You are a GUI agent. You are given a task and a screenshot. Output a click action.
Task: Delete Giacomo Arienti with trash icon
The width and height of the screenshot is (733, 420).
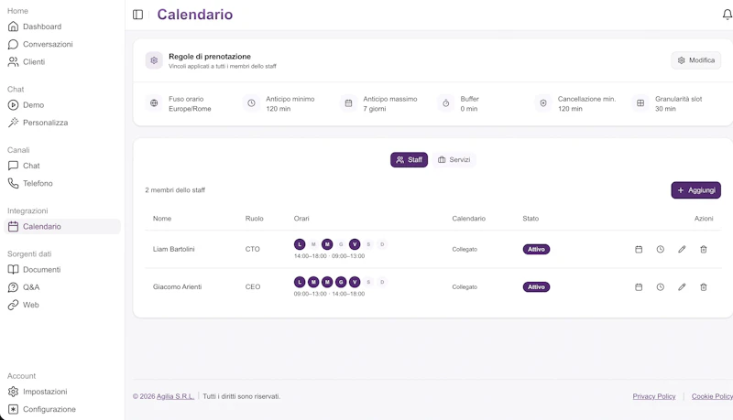[x=703, y=287]
